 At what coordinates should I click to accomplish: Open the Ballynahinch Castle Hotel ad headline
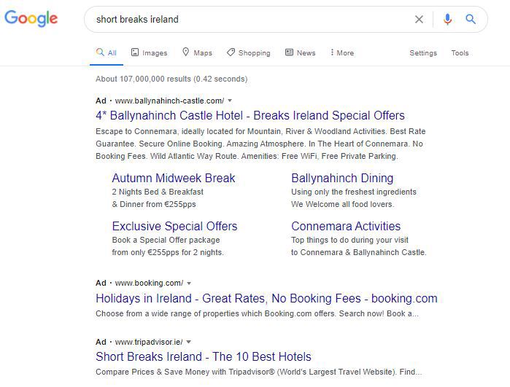[x=250, y=116]
